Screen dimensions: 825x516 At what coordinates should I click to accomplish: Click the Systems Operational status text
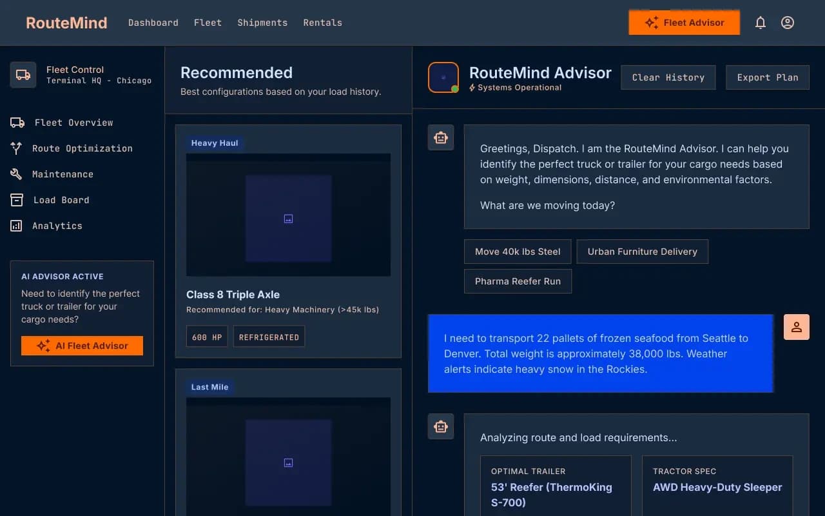click(x=519, y=88)
